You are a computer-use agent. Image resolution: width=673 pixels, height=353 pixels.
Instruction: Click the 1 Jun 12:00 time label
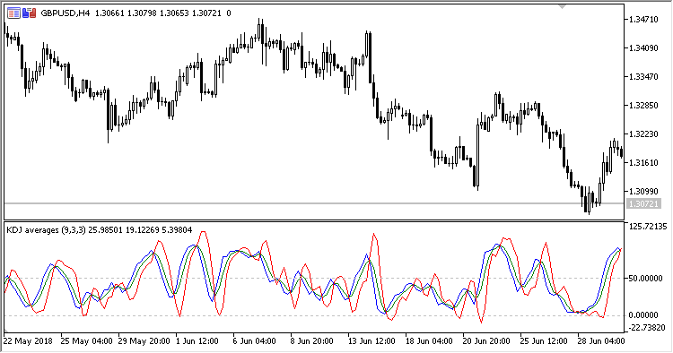197,341
